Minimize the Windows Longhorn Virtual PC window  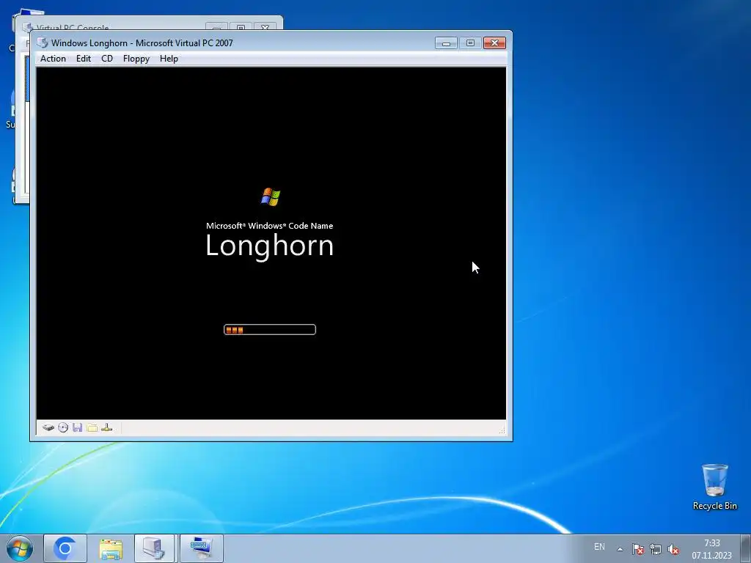point(446,43)
